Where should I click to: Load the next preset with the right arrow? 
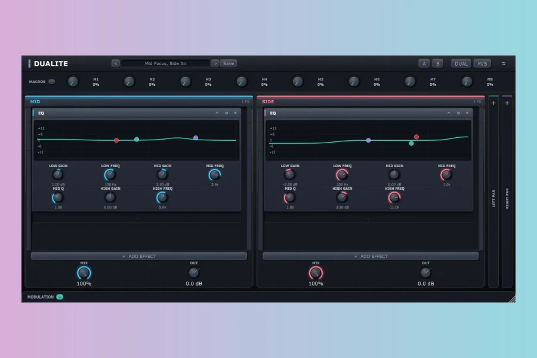point(215,63)
